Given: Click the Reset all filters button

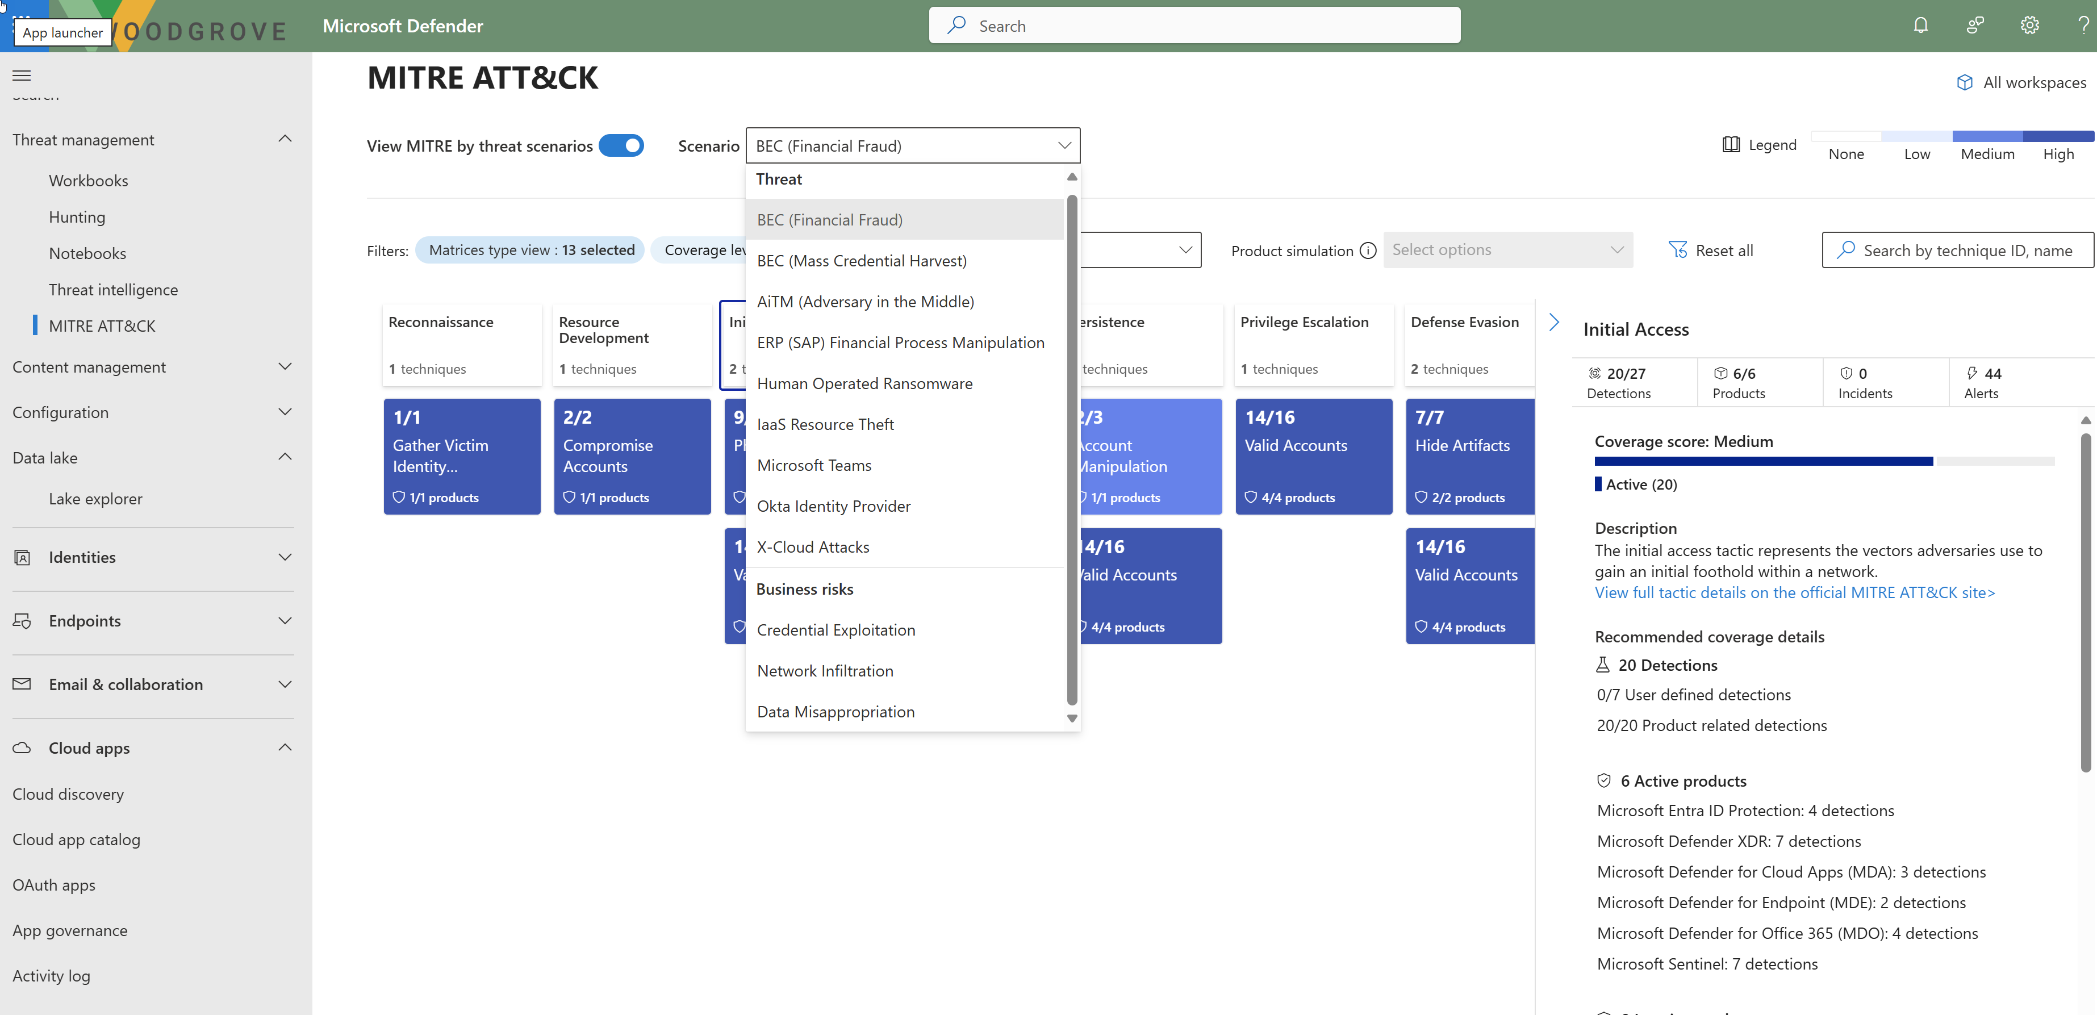Looking at the screenshot, I should [x=1711, y=250].
